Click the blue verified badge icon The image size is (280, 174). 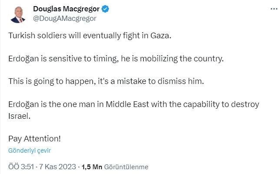[x=105, y=9]
